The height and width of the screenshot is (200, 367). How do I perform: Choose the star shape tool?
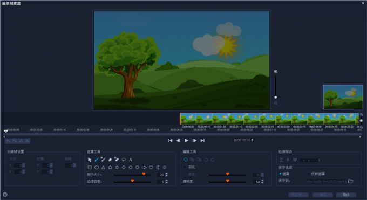click(110, 168)
